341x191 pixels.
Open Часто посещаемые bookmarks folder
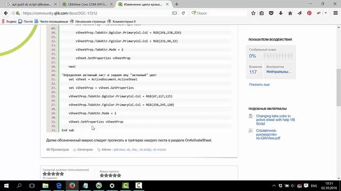[x=51, y=21]
